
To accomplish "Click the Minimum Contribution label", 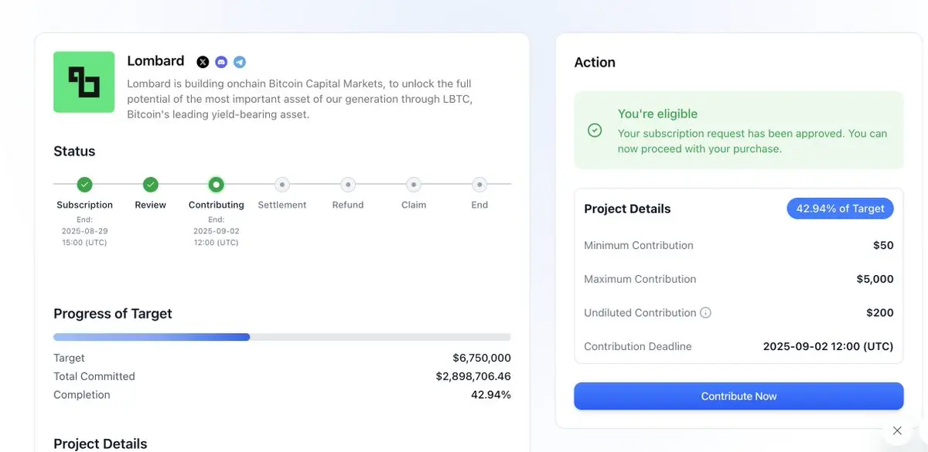I will pyautogui.click(x=639, y=246).
